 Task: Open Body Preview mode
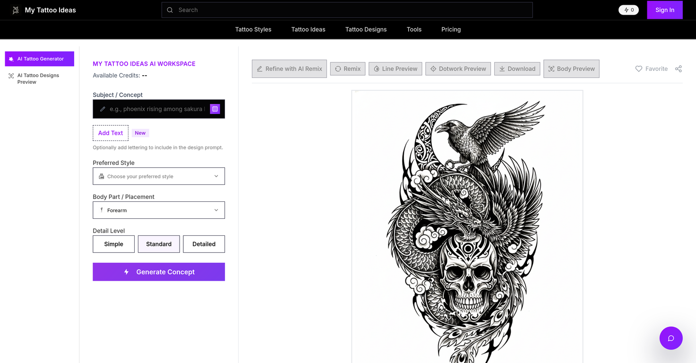click(x=571, y=69)
